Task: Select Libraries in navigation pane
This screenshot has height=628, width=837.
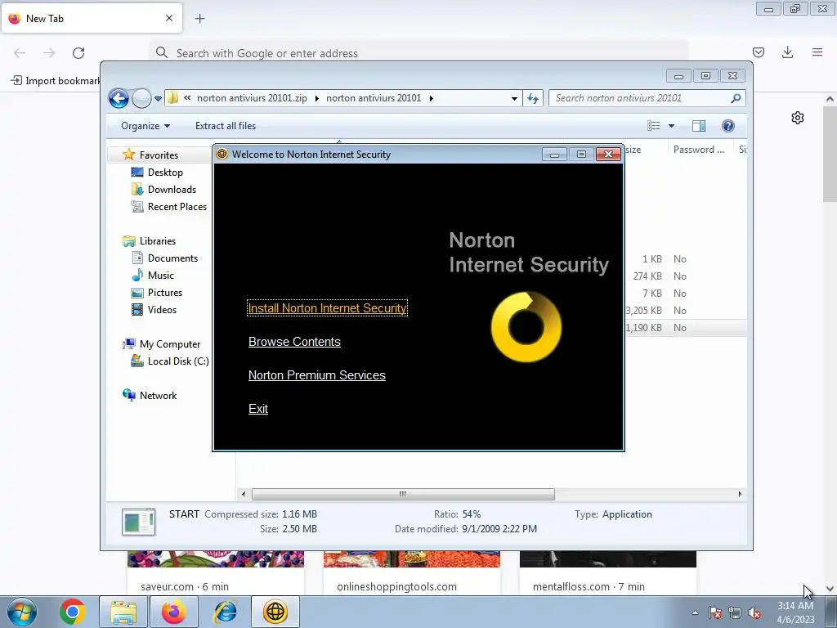Action: point(158,241)
